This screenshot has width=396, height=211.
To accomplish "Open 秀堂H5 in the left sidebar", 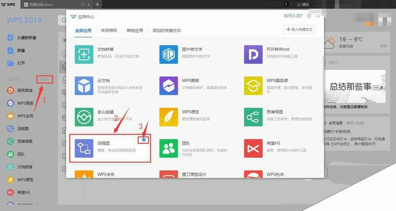I will point(19,192).
